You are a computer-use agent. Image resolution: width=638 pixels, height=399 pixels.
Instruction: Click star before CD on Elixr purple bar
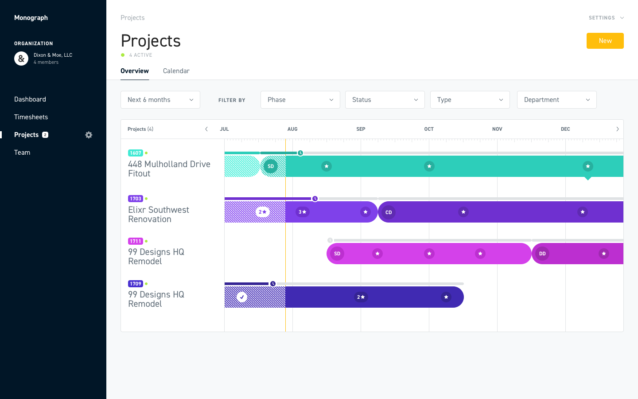pos(366,212)
